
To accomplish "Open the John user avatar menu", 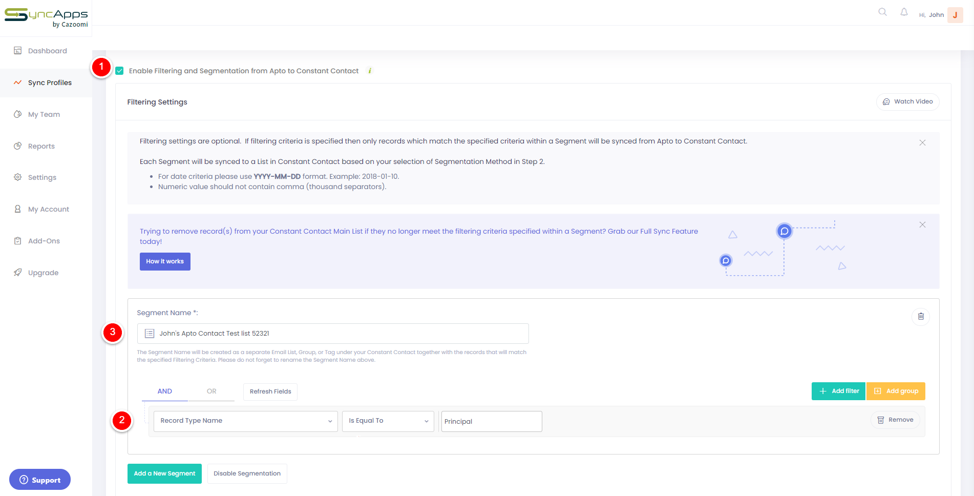I will pos(955,15).
